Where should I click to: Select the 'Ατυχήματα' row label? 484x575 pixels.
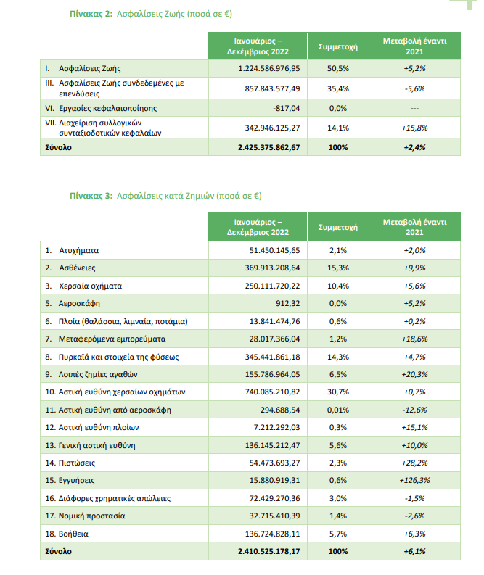(x=79, y=250)
